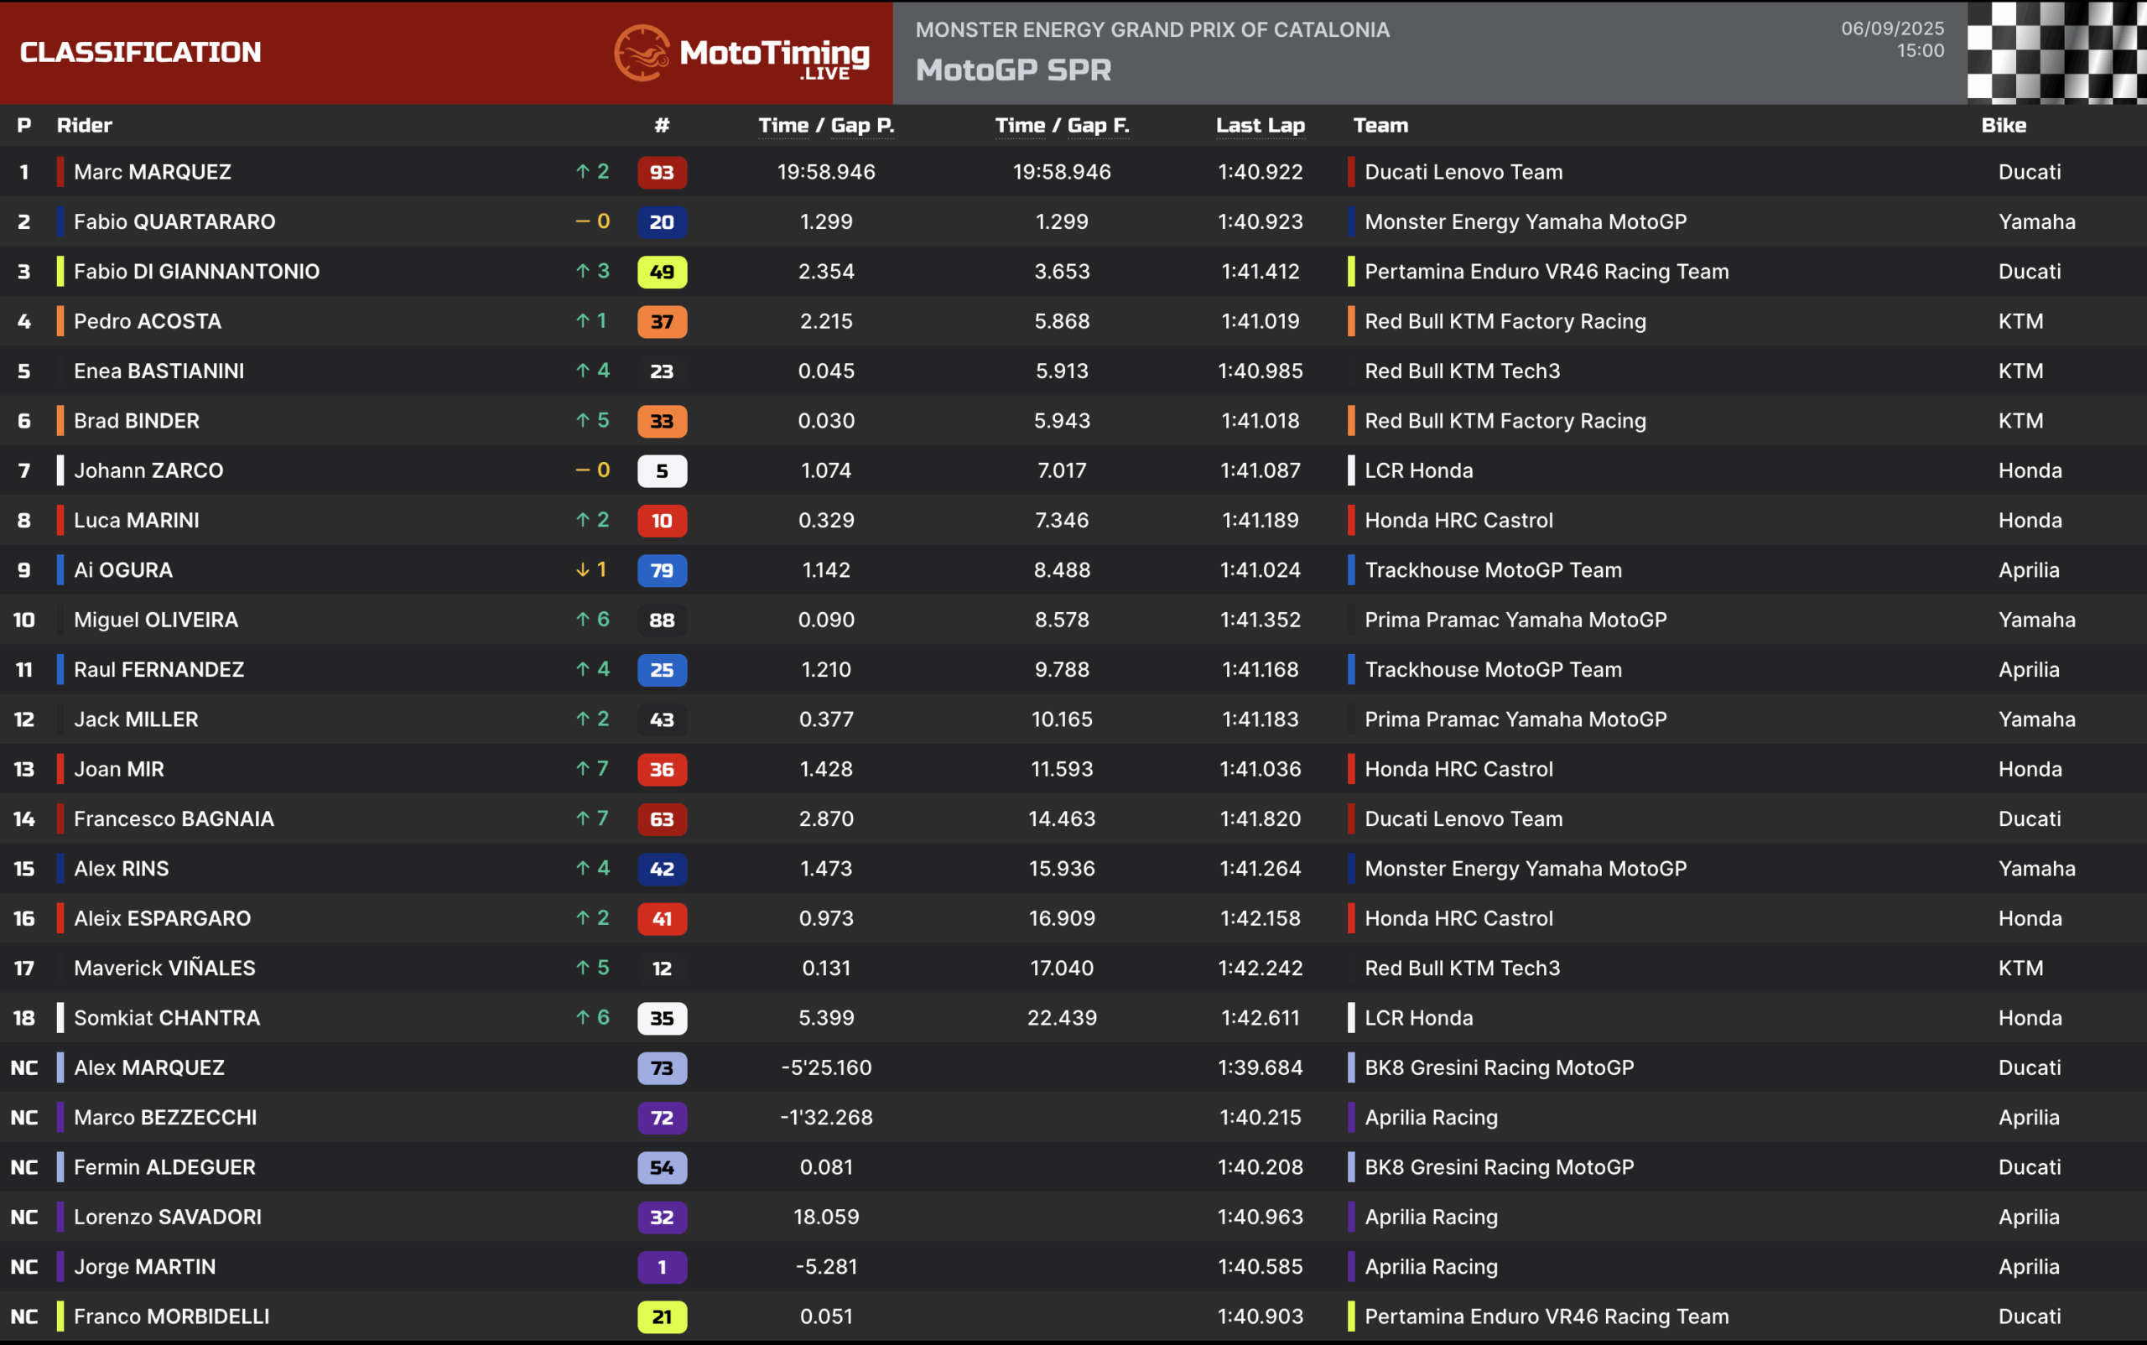2147x1345 pixels.
Task: Click gap to first 22.439 for Chantra
Action: [x=1062, y=1019]
